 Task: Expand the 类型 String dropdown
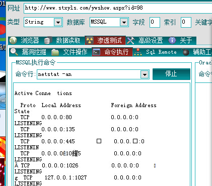point(58,22)
